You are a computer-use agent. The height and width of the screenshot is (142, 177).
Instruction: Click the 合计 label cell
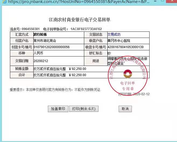click(22, 75)
